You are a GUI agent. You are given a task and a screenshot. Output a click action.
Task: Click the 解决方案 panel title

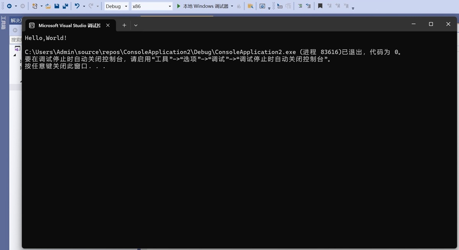[x=16, y=21]
